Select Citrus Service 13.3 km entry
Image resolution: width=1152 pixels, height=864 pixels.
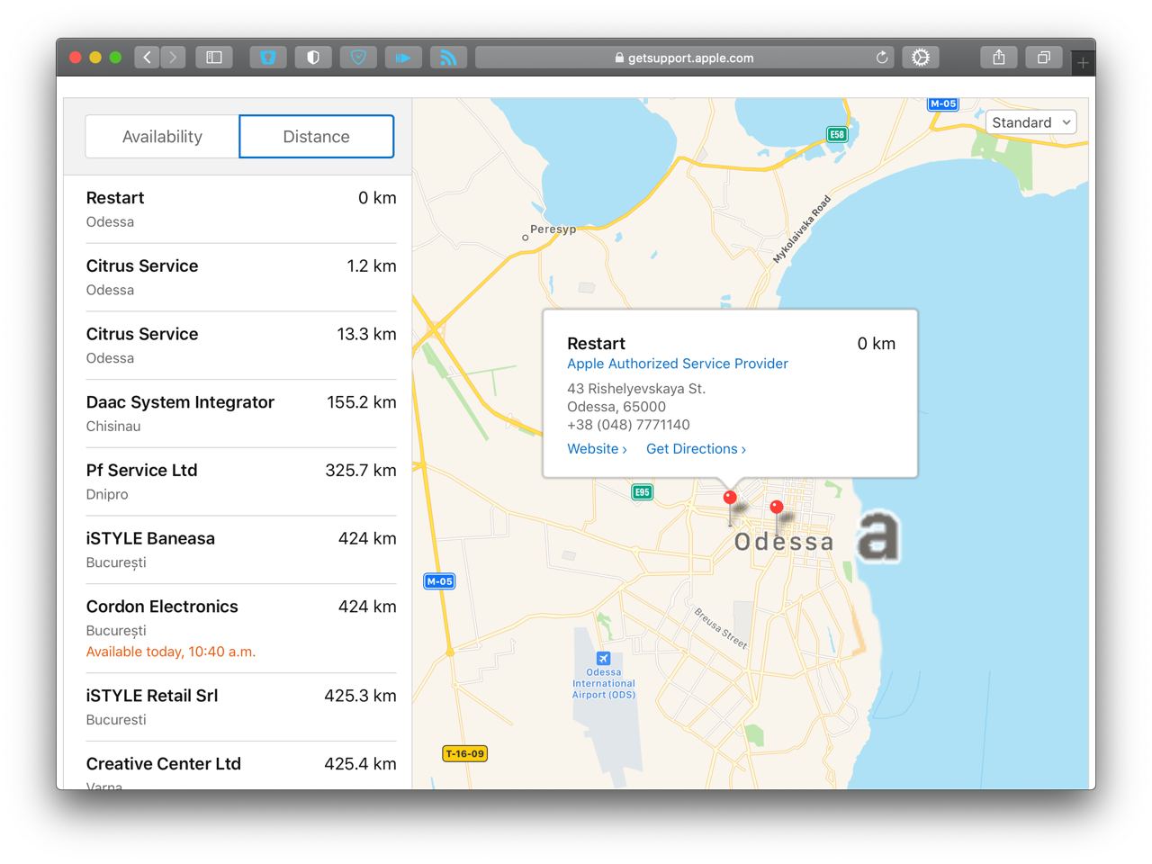pyautogui.click(x=241, y=346)
